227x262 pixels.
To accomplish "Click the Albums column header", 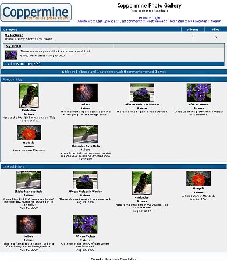I will [193, 30].
